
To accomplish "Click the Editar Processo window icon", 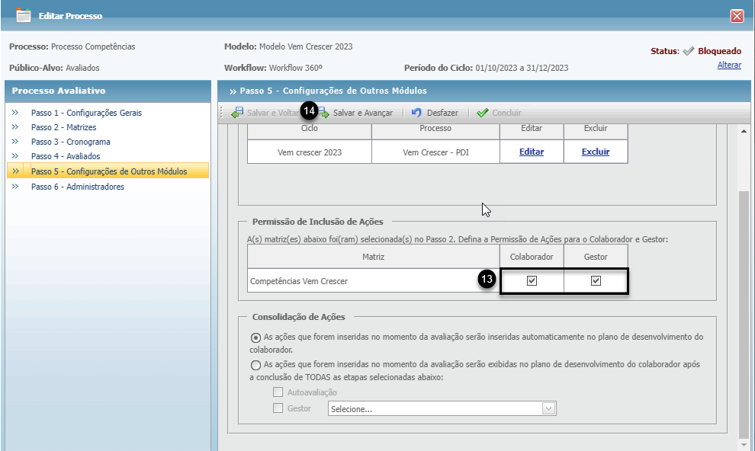I will [x=23, y=15].
